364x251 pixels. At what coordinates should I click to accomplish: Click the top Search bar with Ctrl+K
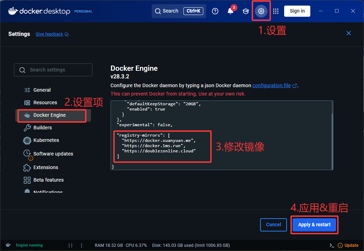(x=179, y=11)
